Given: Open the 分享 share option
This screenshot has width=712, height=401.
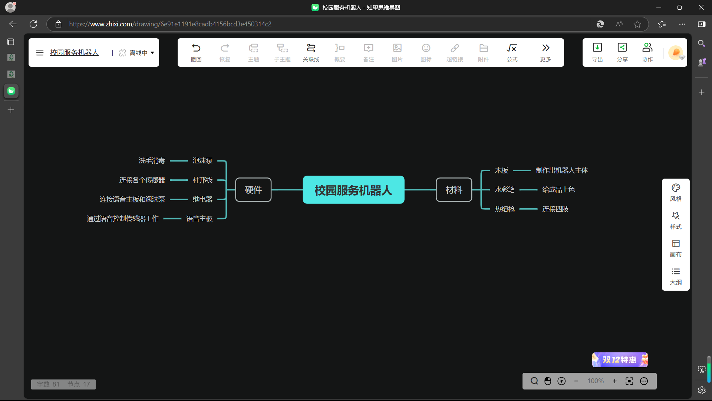Looking at the screenshot, I should coord(622,52).
